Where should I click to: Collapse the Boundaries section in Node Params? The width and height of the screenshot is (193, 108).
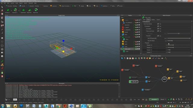click(143, 22)
